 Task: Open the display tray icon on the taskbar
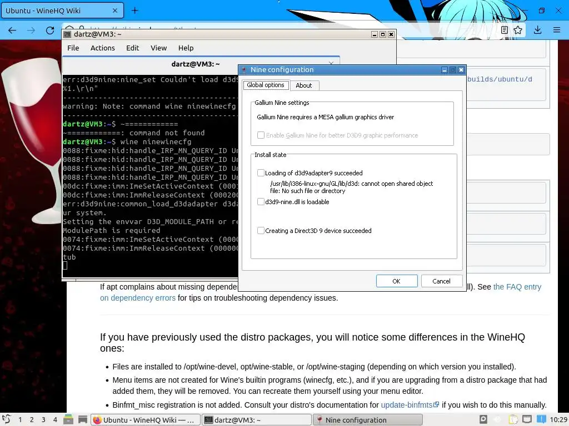pos(527,419)
